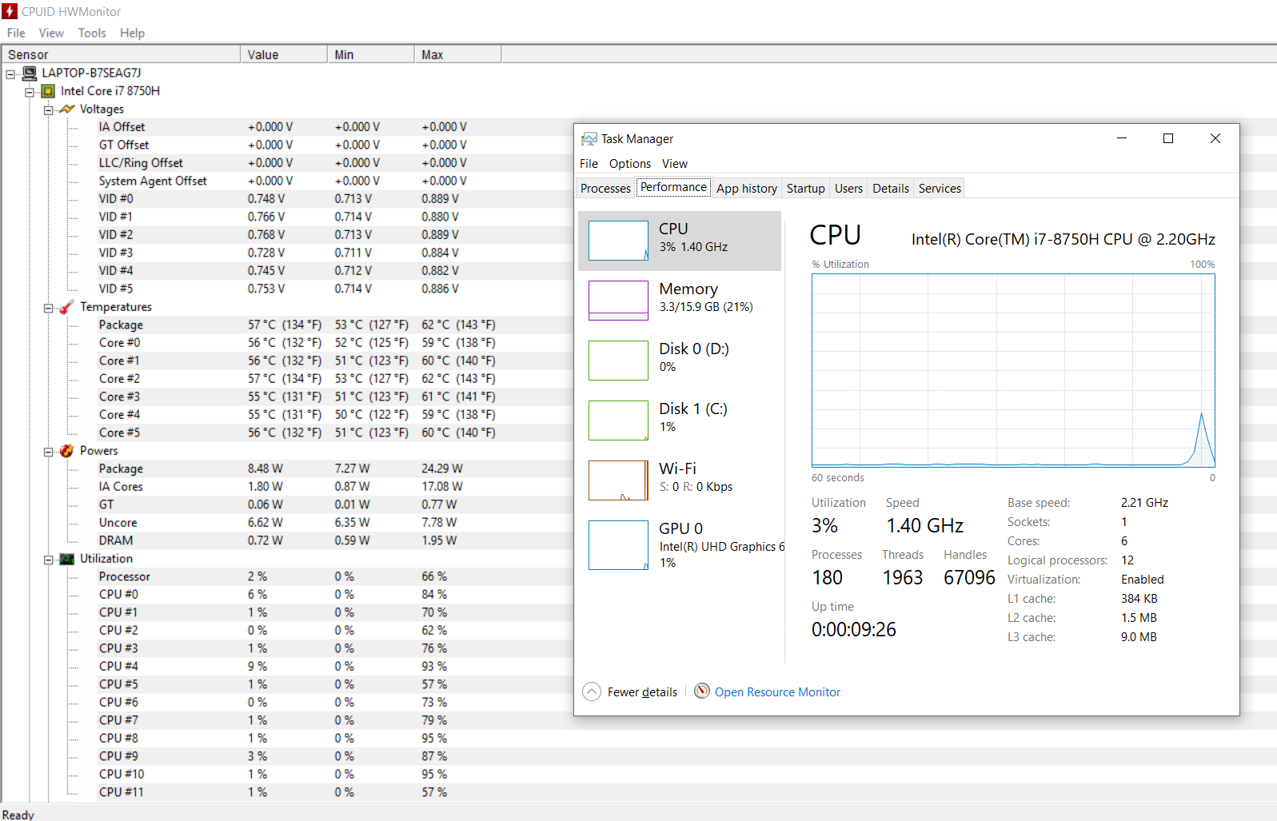
Task: Collapse the Temperatures group
Action: tap(48, 308)
